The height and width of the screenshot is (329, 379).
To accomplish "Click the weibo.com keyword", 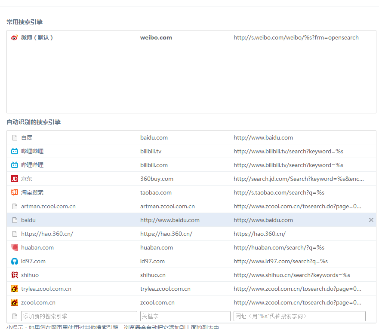I will (x=156, y=38).
